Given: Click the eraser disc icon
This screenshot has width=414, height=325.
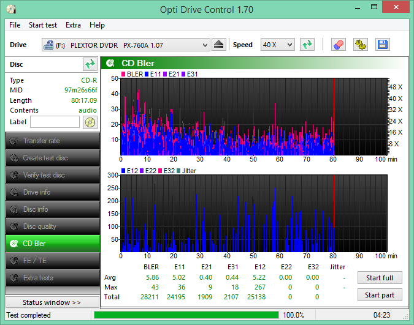Looking at the screenshot, I should [338, 45].
